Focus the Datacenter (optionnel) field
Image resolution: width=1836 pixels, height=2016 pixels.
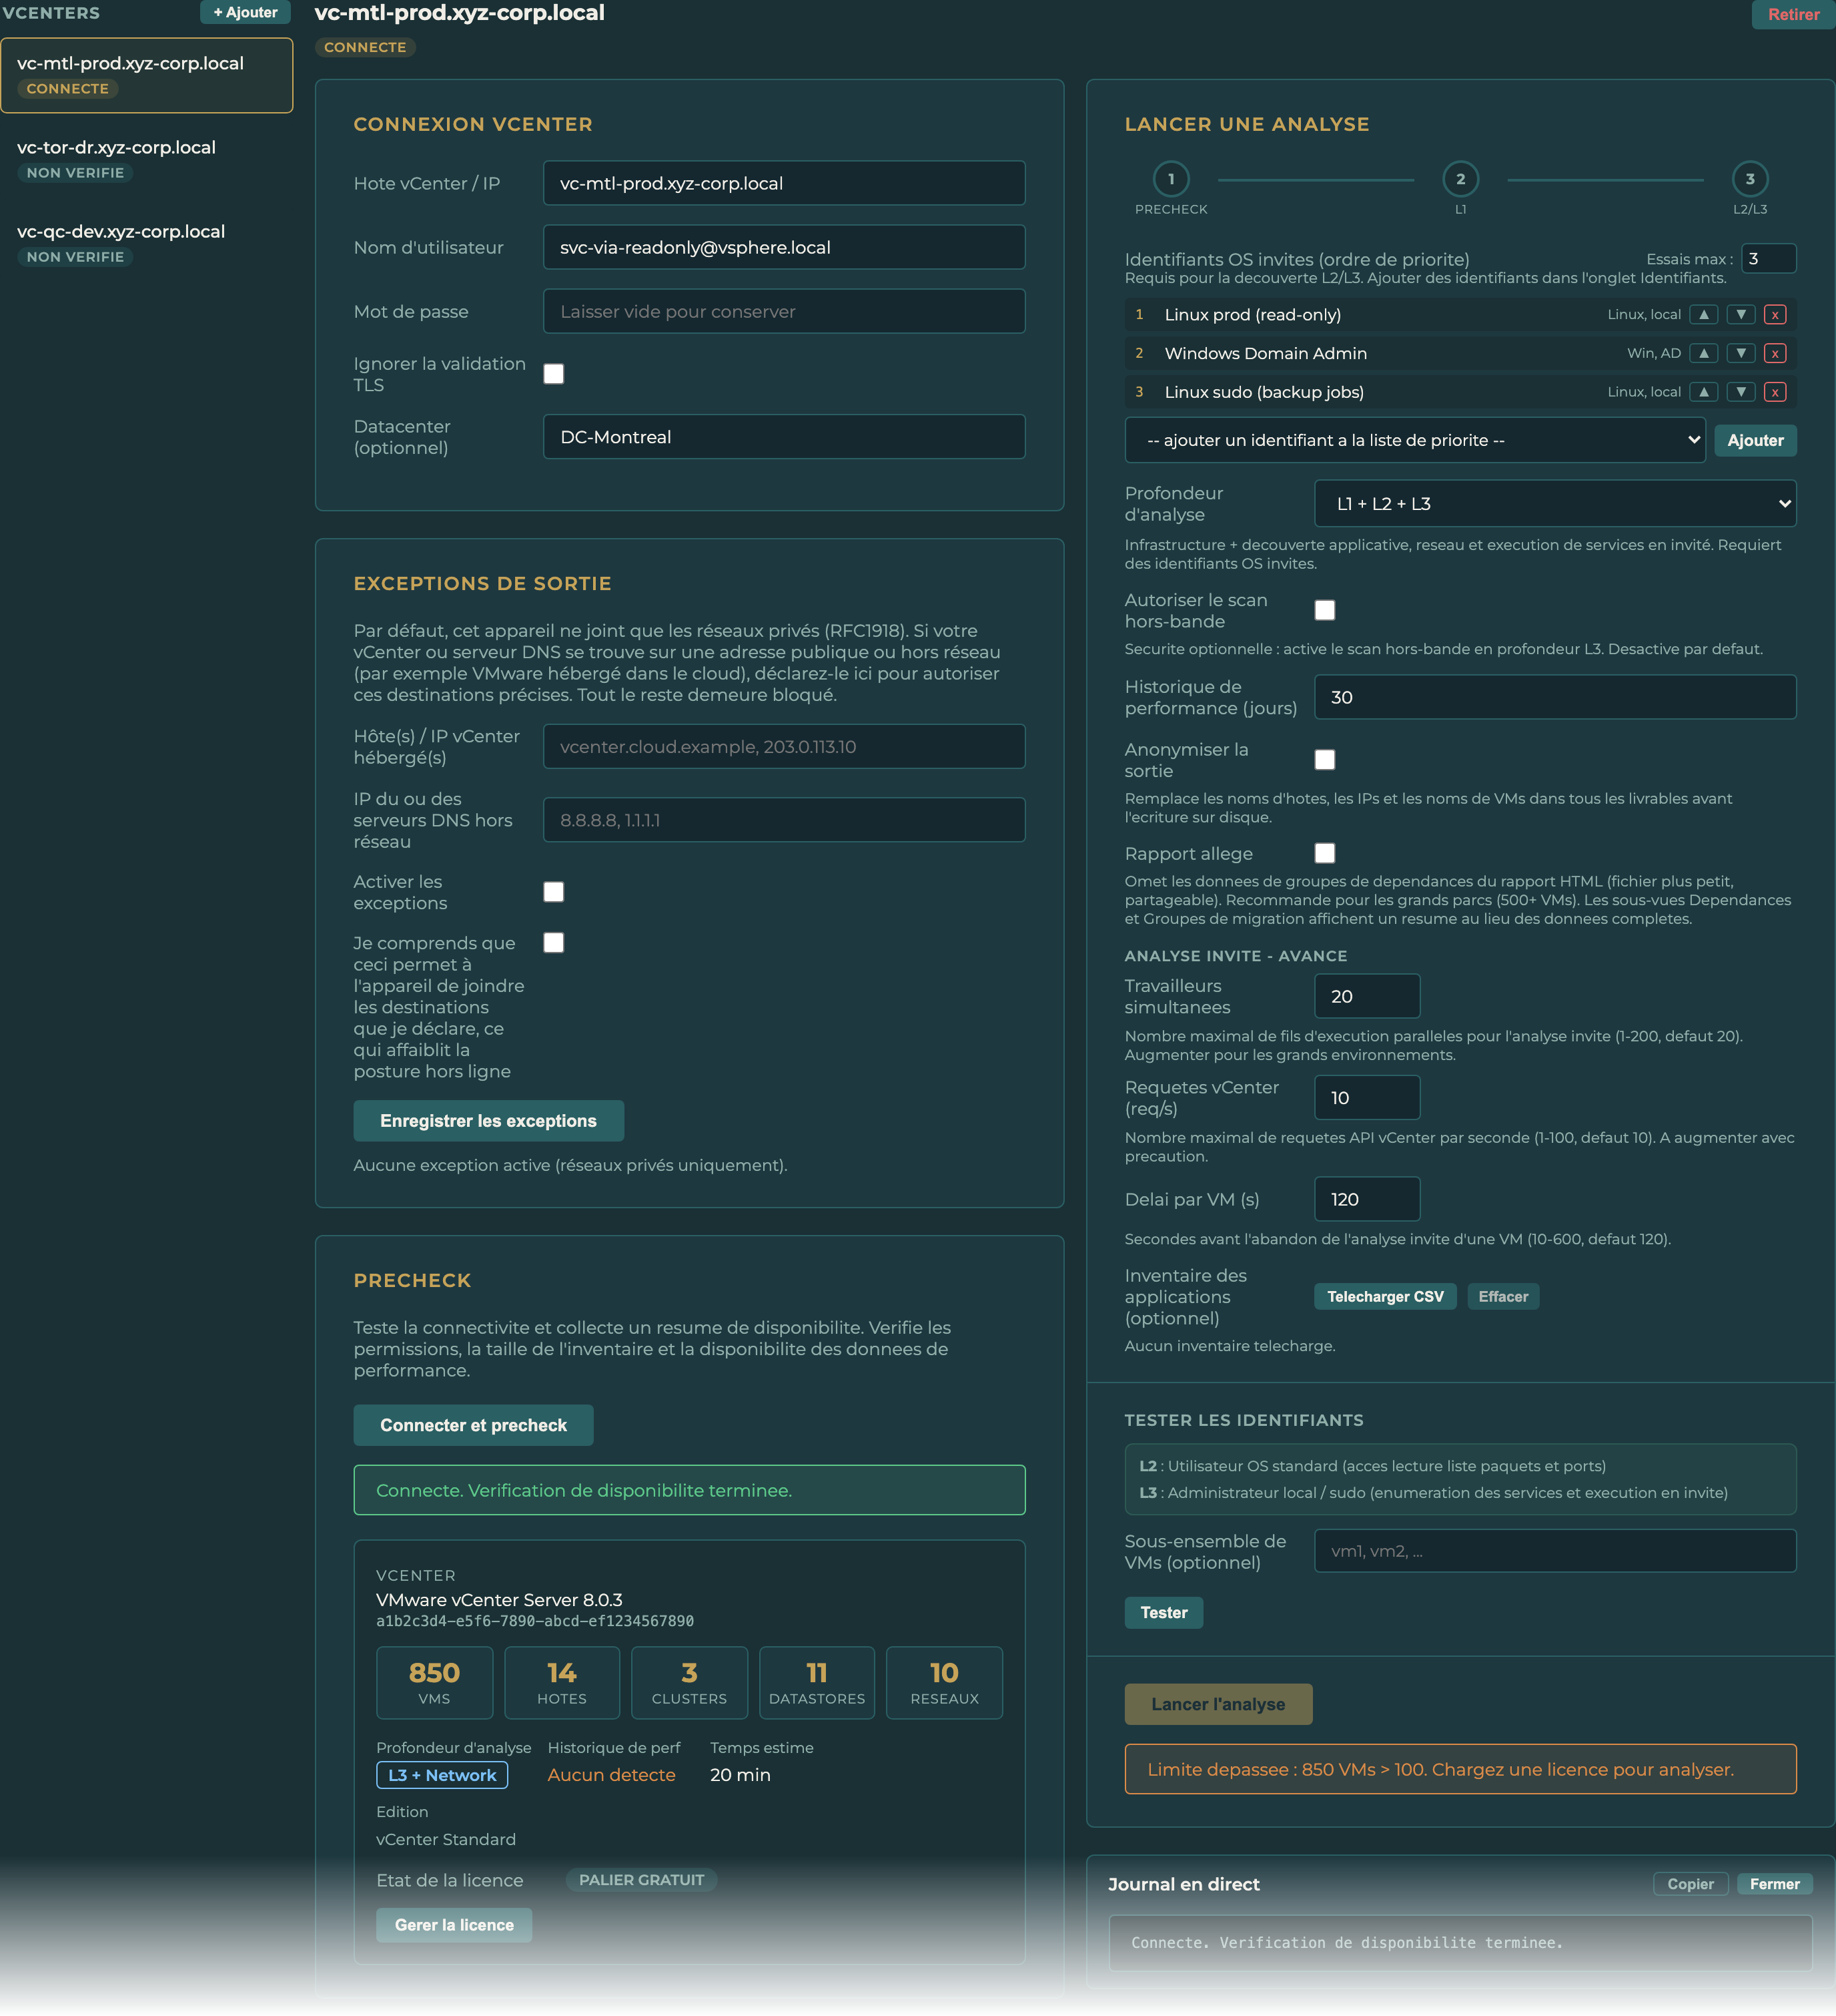[x=784, y=437]
